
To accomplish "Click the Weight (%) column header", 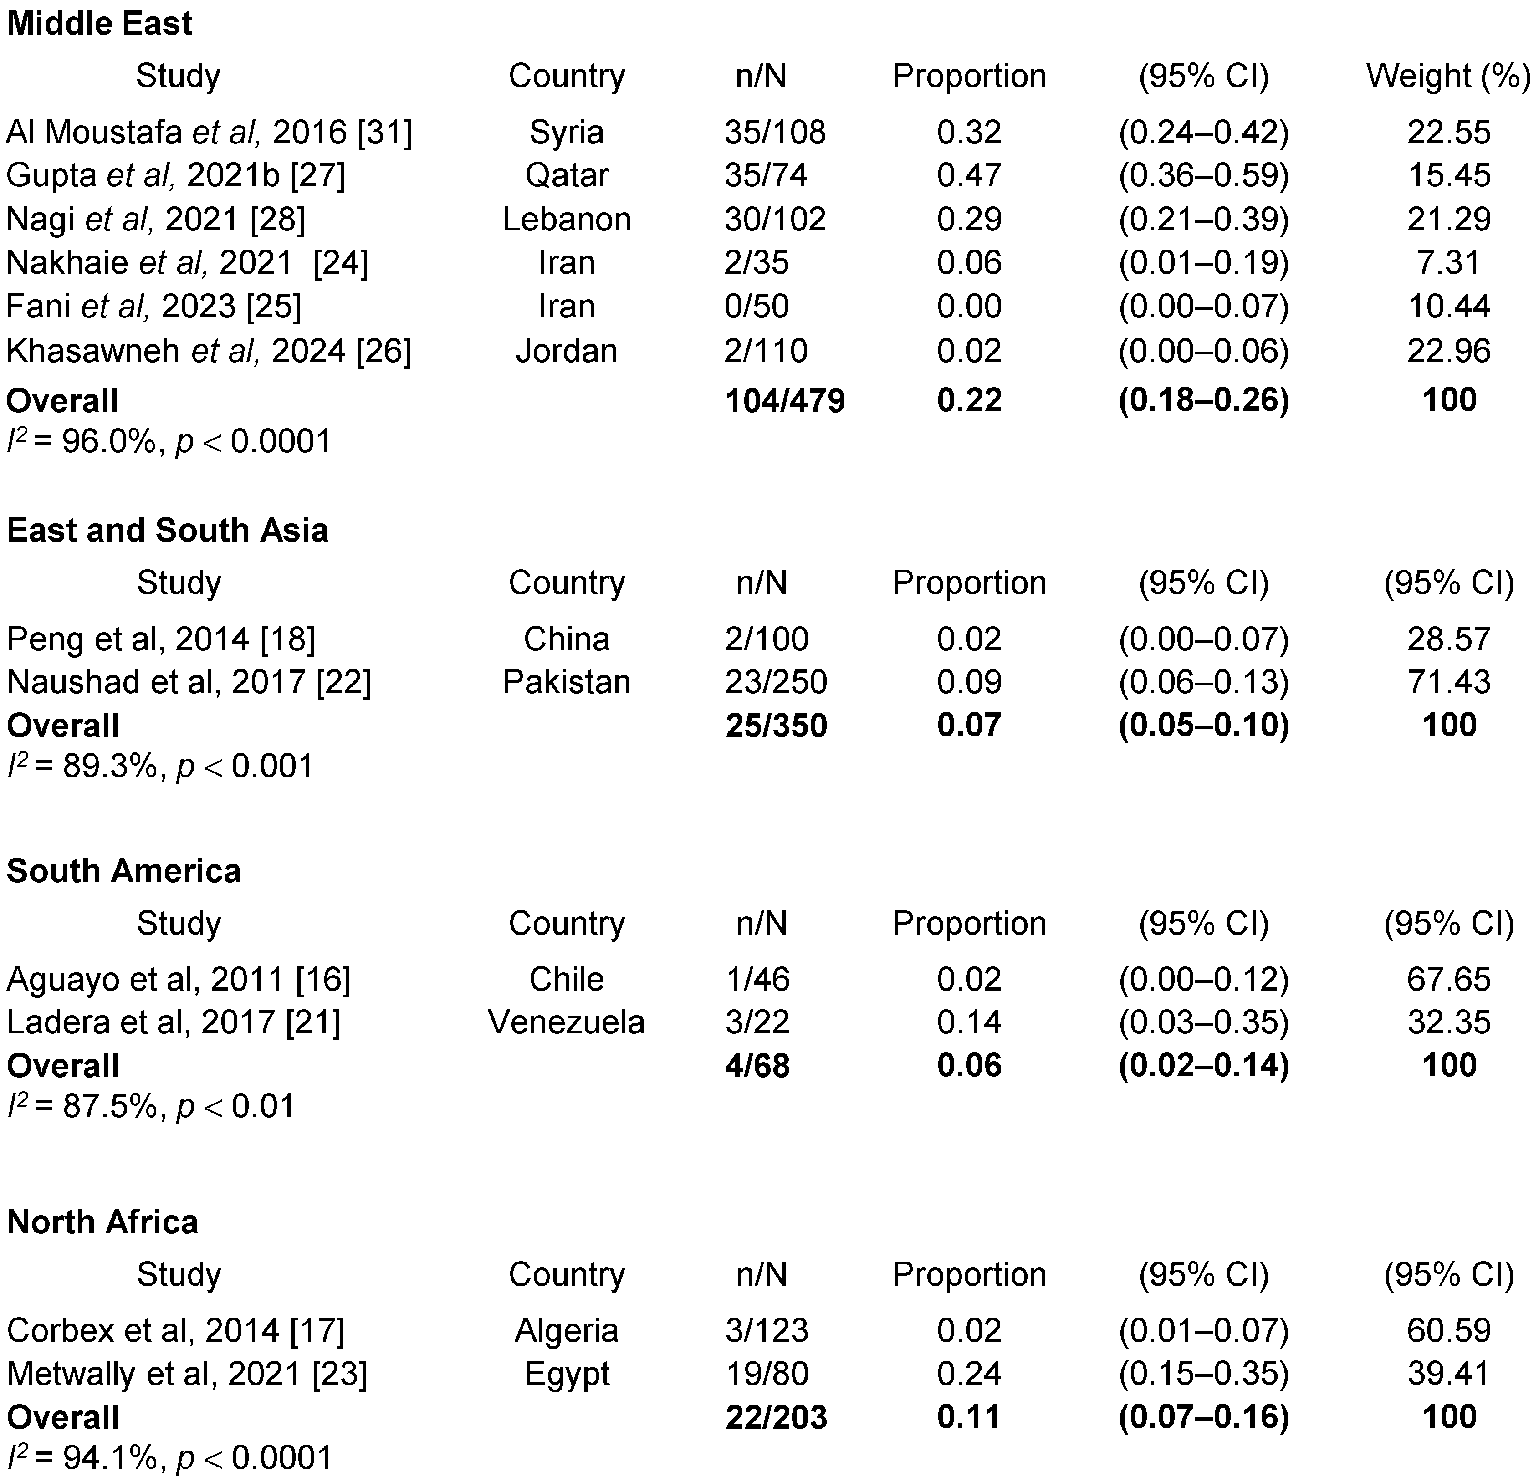I will [1449, 76].
